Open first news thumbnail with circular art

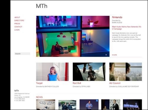[x=46, y=105]
